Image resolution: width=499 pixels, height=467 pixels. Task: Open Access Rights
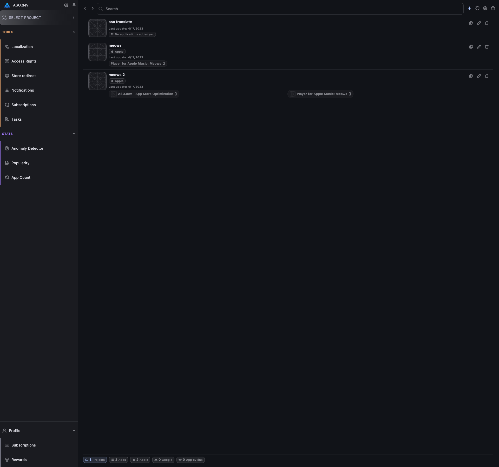click(39, 61)
